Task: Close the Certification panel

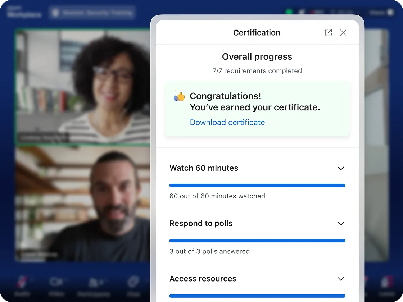Action: [343, 33]
